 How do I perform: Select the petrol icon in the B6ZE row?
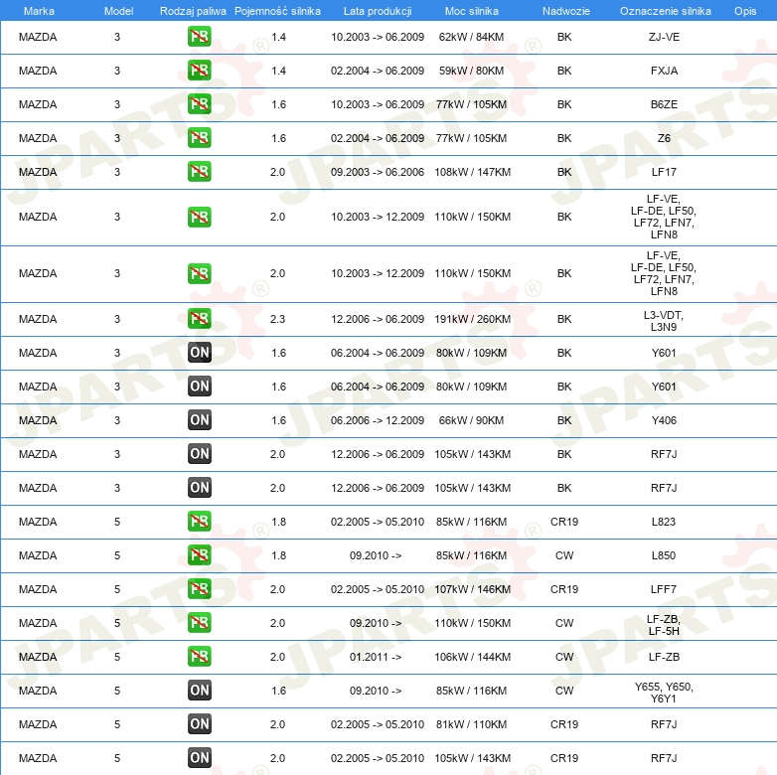pos(199,104)
